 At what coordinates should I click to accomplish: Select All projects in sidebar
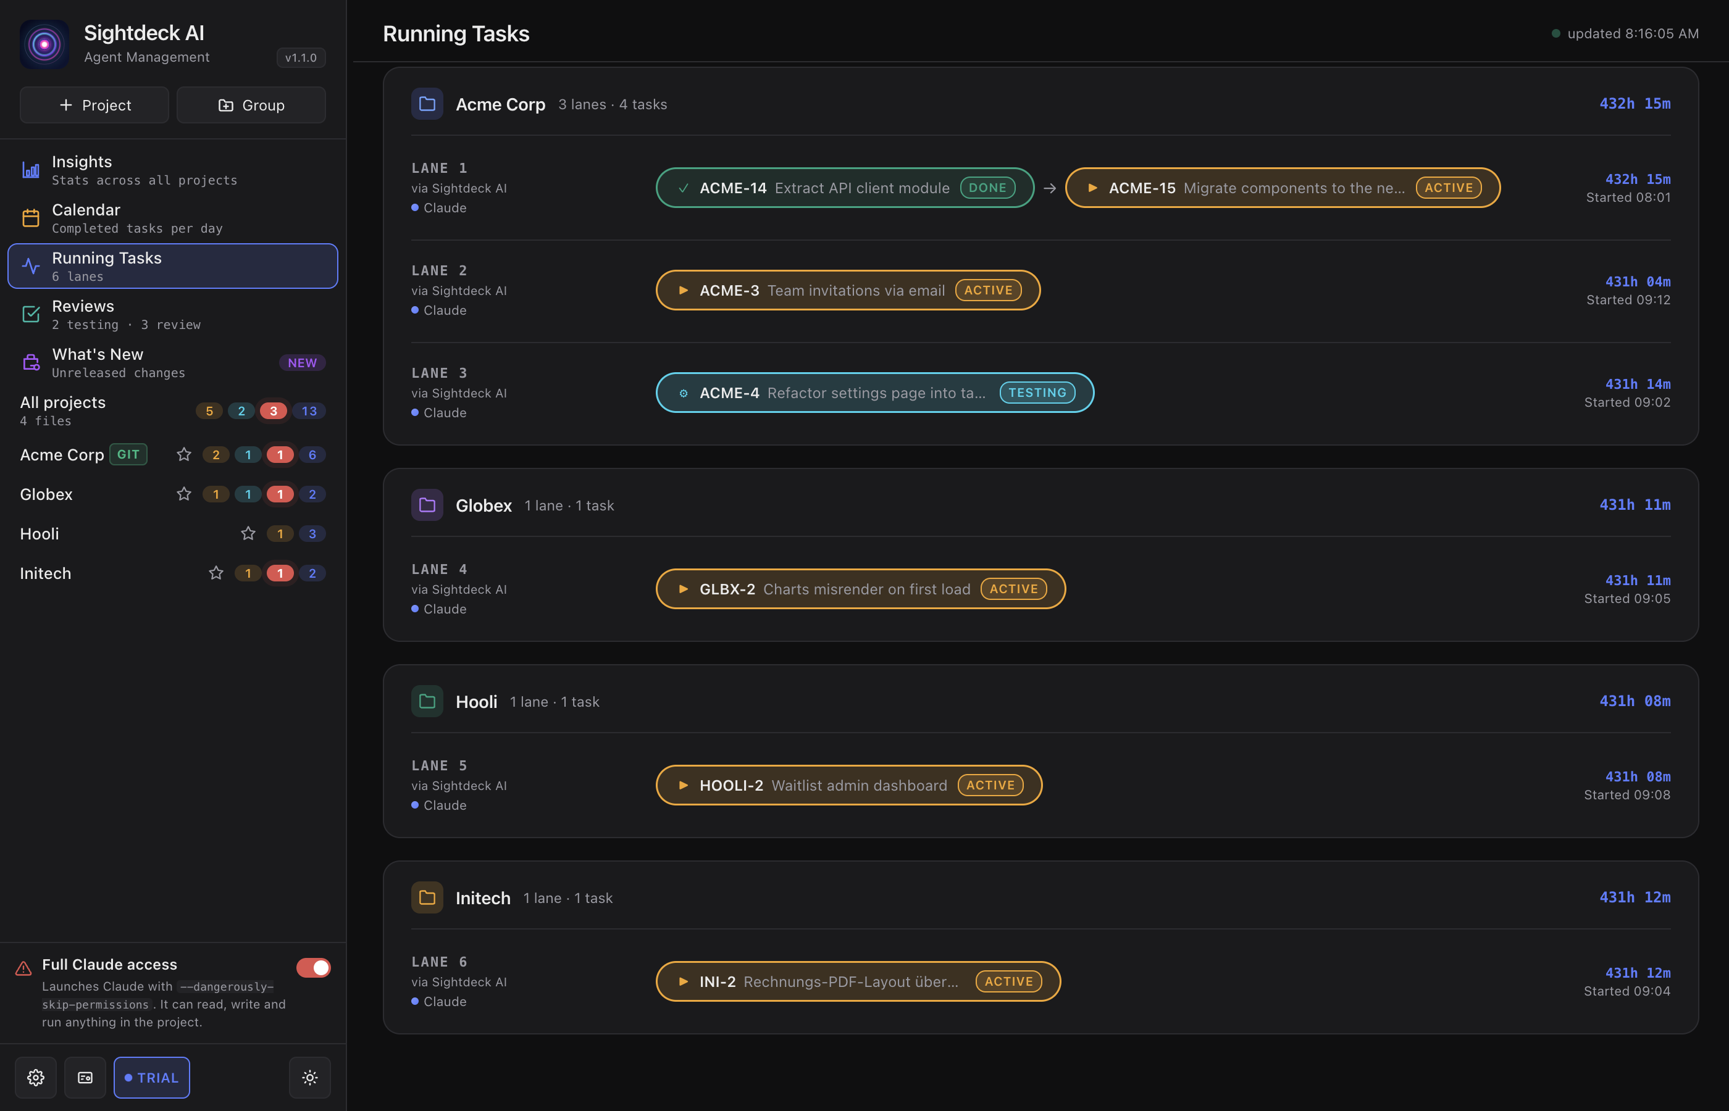(x=173, y=410)
